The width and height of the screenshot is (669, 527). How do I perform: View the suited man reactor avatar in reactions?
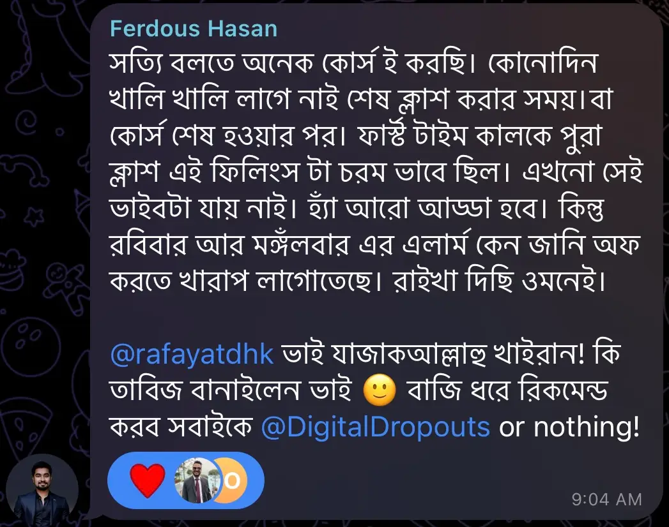[197, 480]
